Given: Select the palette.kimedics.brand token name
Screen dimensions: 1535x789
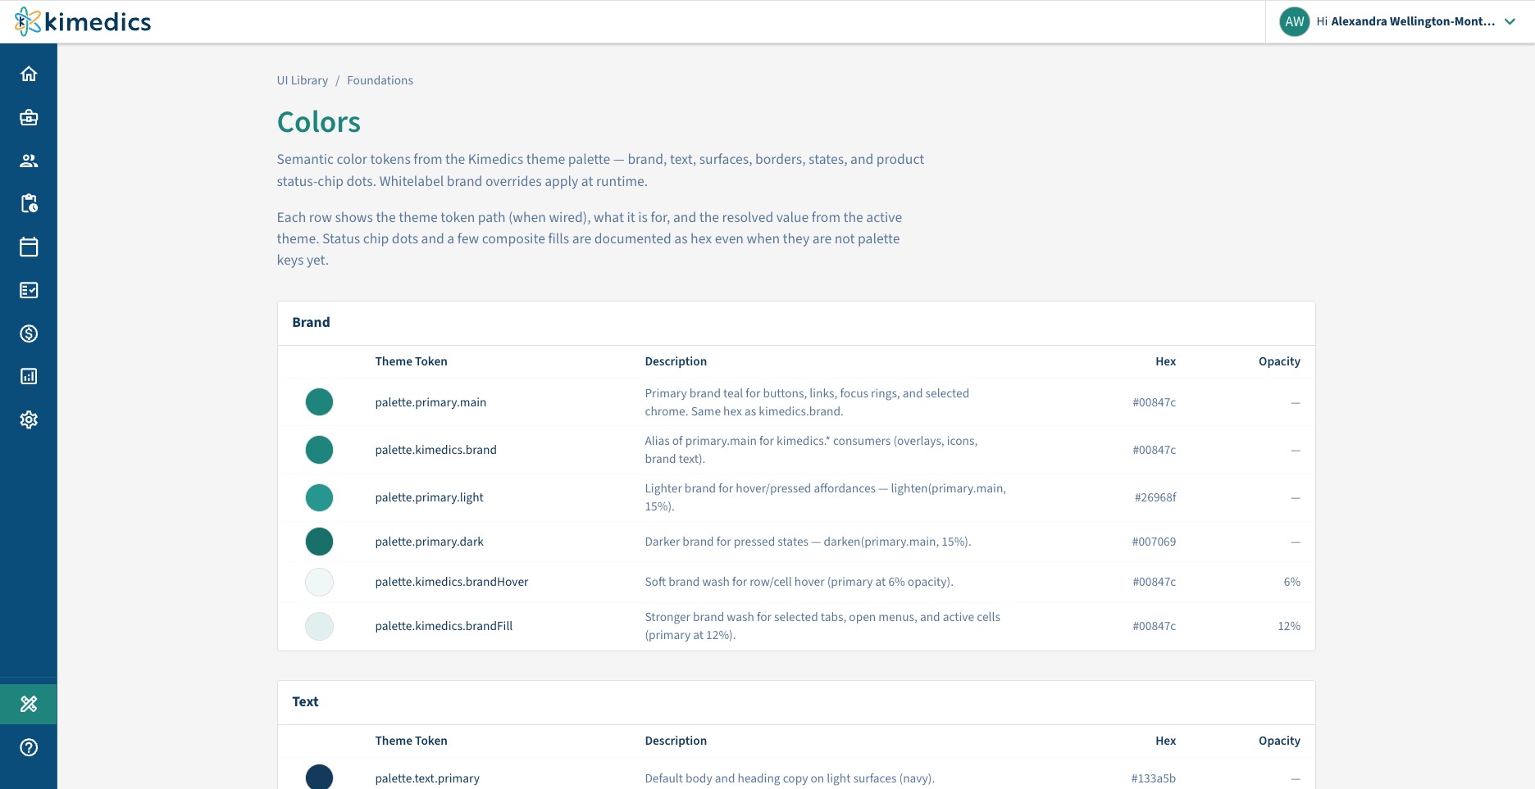Looking at the screenshot, I should point(436,450).
